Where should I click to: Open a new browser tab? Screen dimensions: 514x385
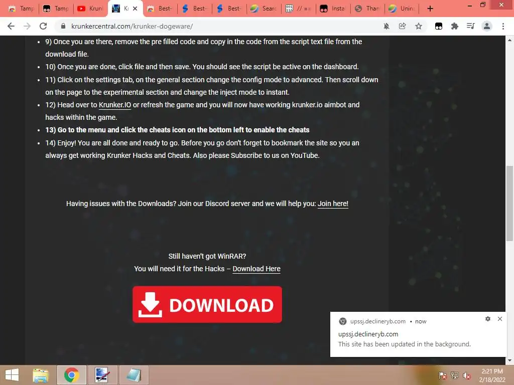[430, 9]
